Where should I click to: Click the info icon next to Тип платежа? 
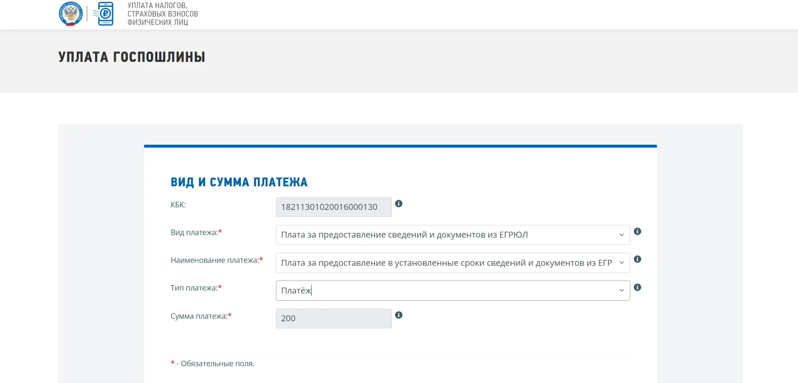(x=637, y=288)
